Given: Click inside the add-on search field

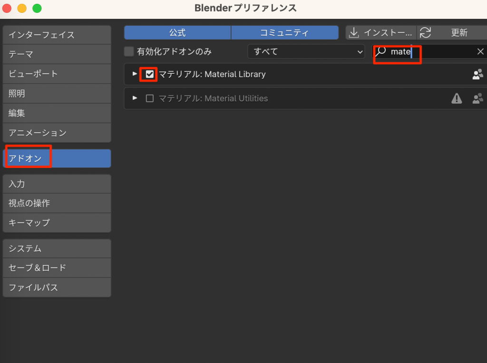Looking at the screenshot, I should 442,52.
